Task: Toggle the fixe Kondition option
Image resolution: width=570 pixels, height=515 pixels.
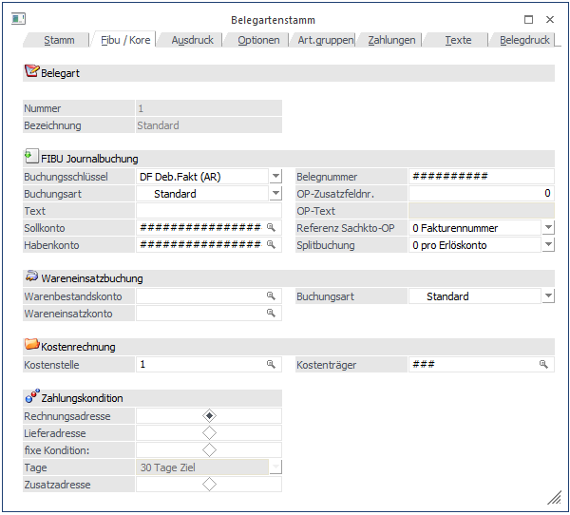Action: (209, 450)
